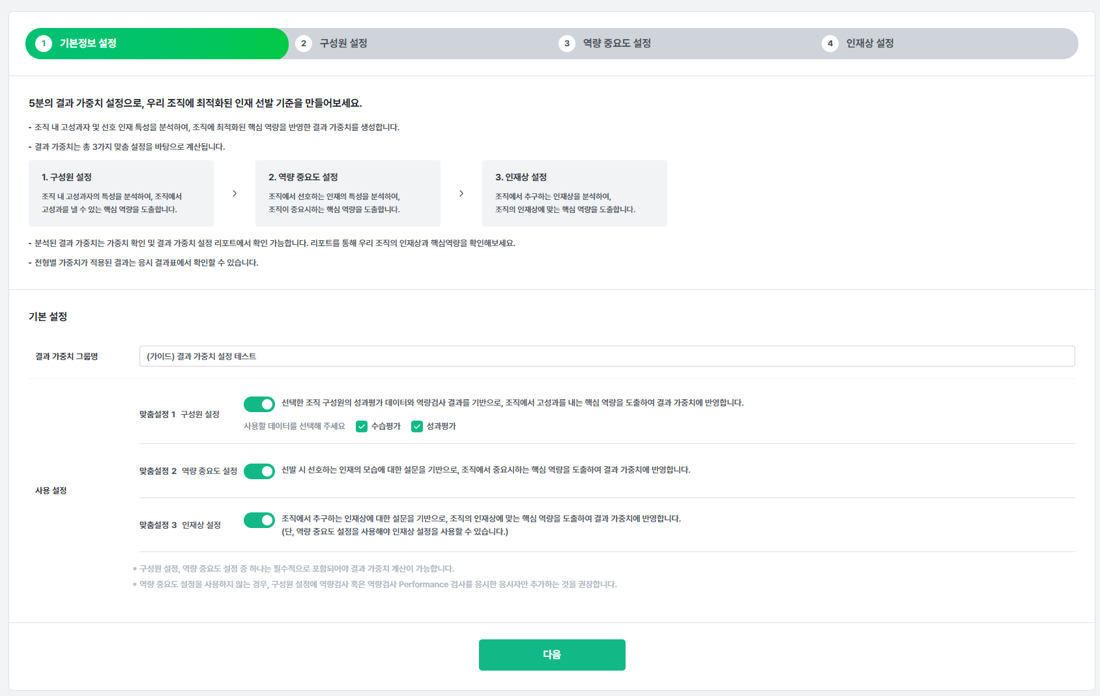Image resolution: width=1100 pixels, height=696 pixels.
Task: Disable the 맞춤설정 1 구성원 설정 toggle
Action: [259, 404]
